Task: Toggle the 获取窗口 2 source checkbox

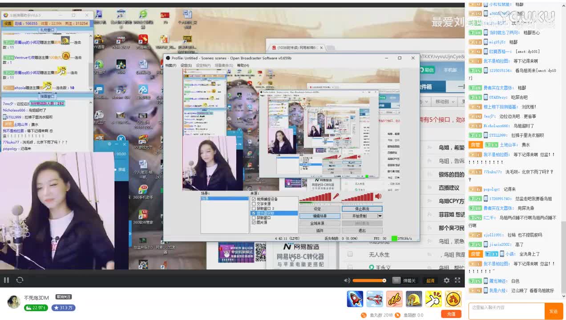Action: pos(254,208)
